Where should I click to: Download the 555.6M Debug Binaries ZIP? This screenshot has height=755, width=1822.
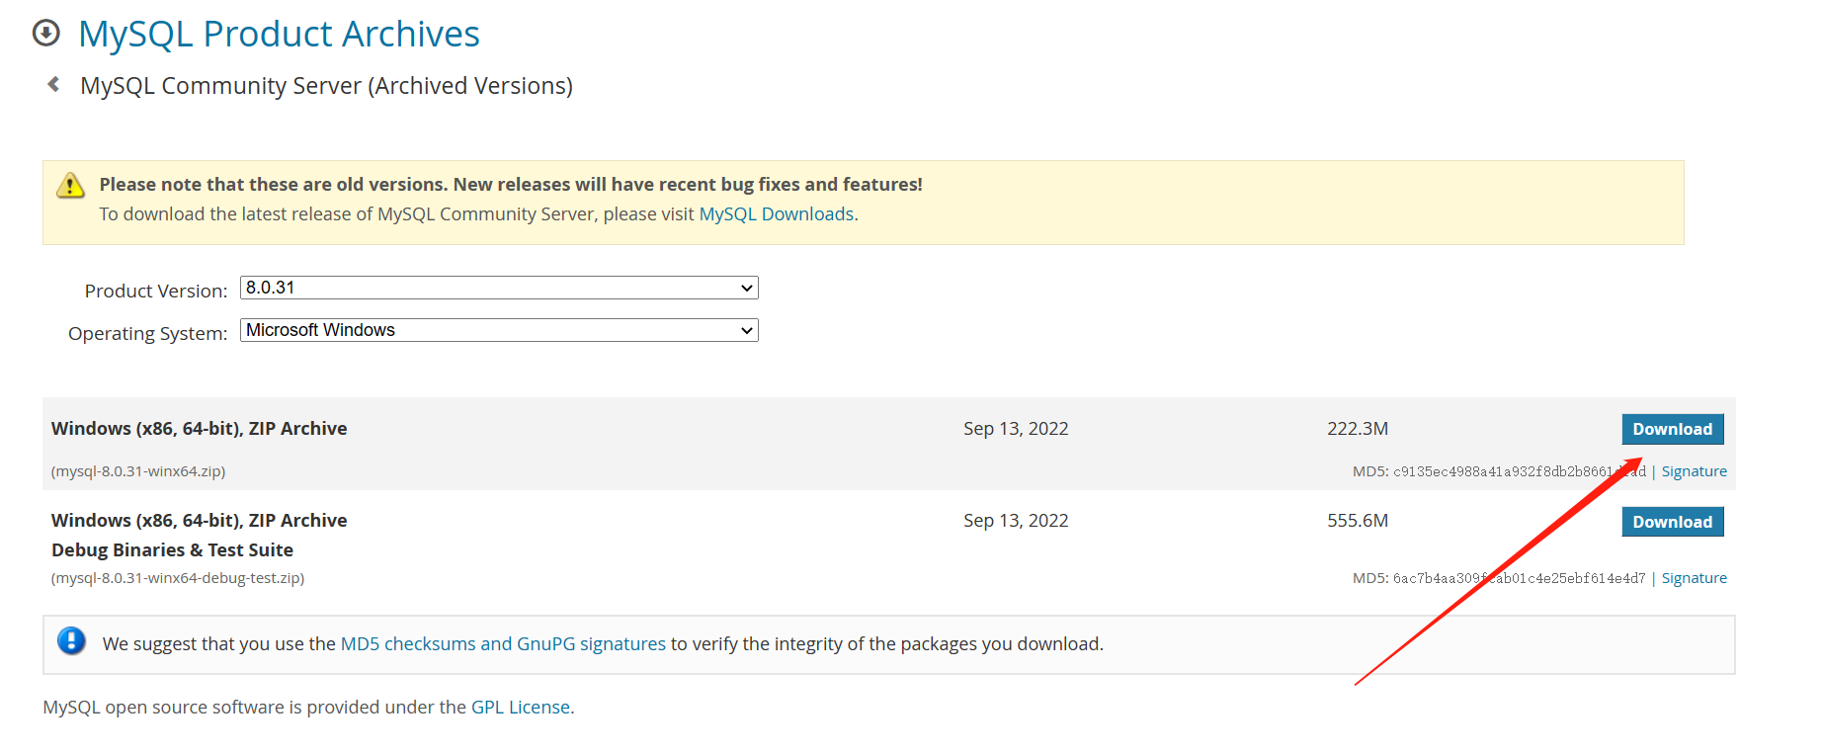1673,522
